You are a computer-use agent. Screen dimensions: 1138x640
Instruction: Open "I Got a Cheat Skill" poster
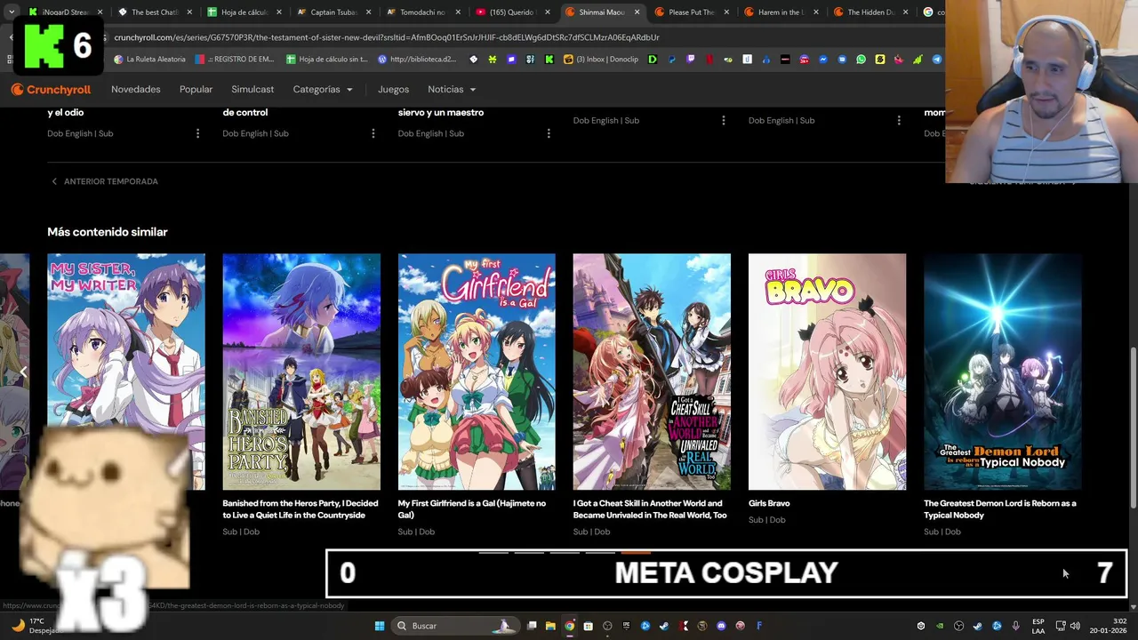click(652, 372)
